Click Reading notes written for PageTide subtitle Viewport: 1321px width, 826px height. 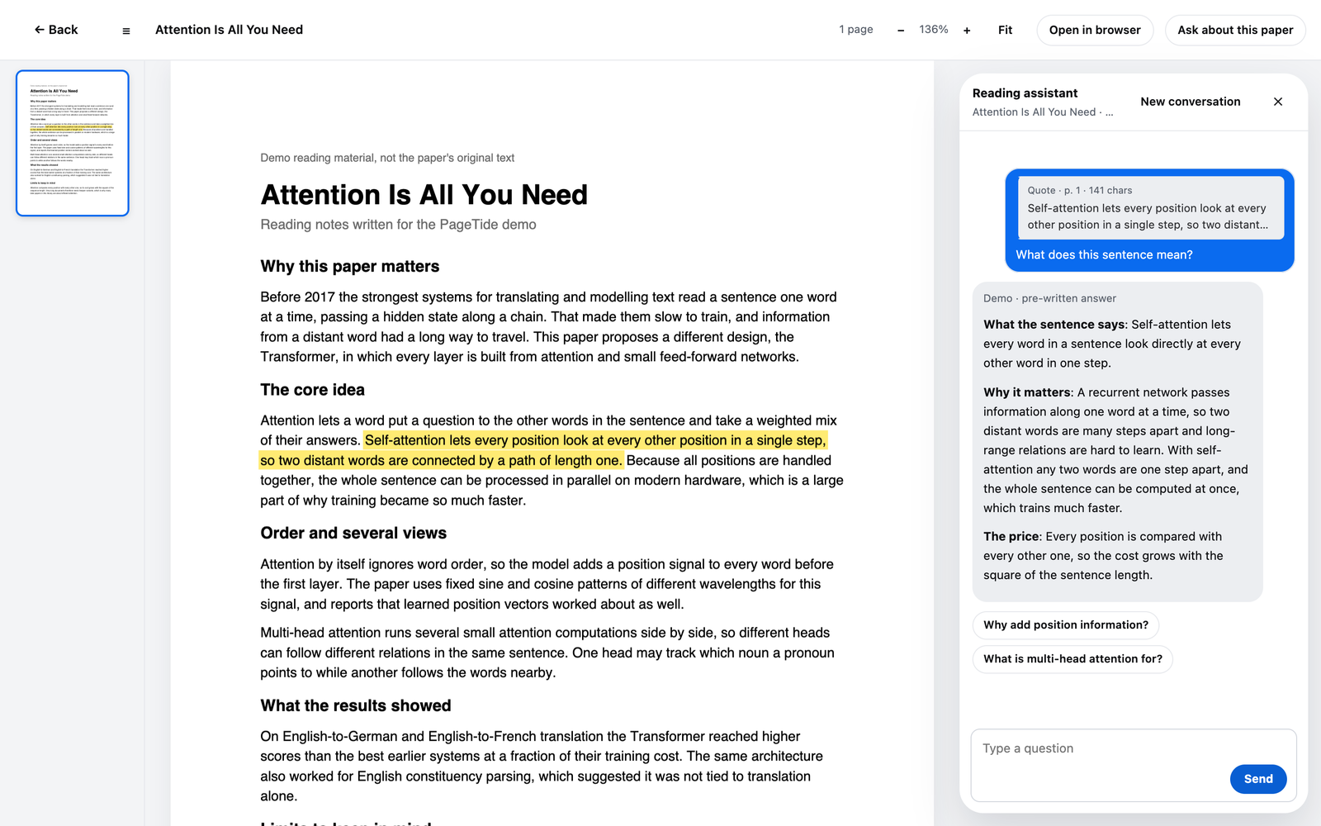point(398,225)
